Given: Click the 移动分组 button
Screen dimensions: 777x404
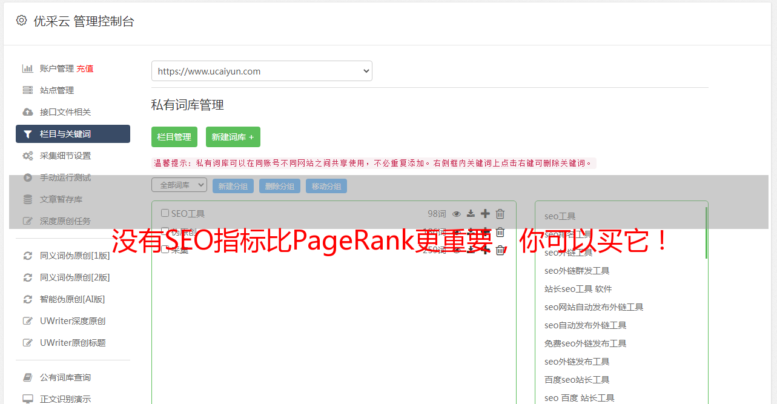Looking at the screenshot, I should [326, 186].
